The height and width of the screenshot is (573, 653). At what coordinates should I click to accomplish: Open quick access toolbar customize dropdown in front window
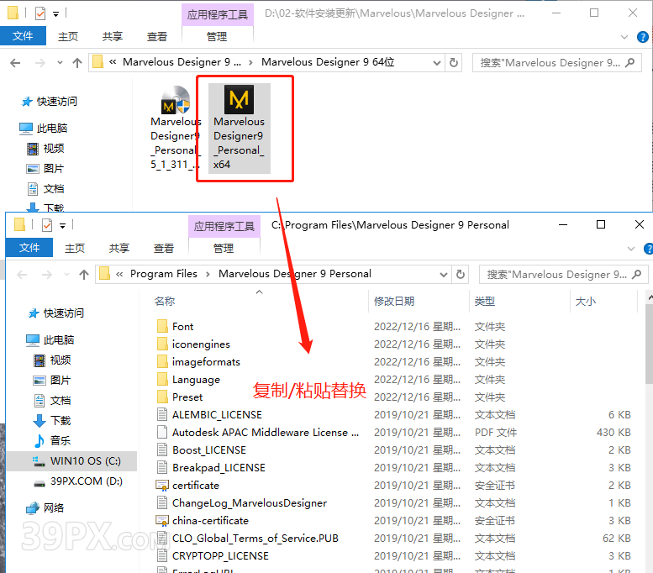tap(62, 226)
